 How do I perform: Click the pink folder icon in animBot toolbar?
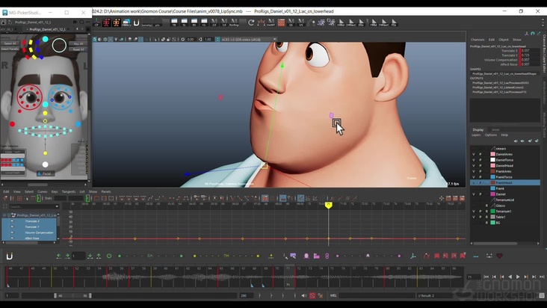[x=316, y=256]
